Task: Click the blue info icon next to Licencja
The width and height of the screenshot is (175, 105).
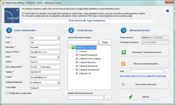Action: point(77,51)
